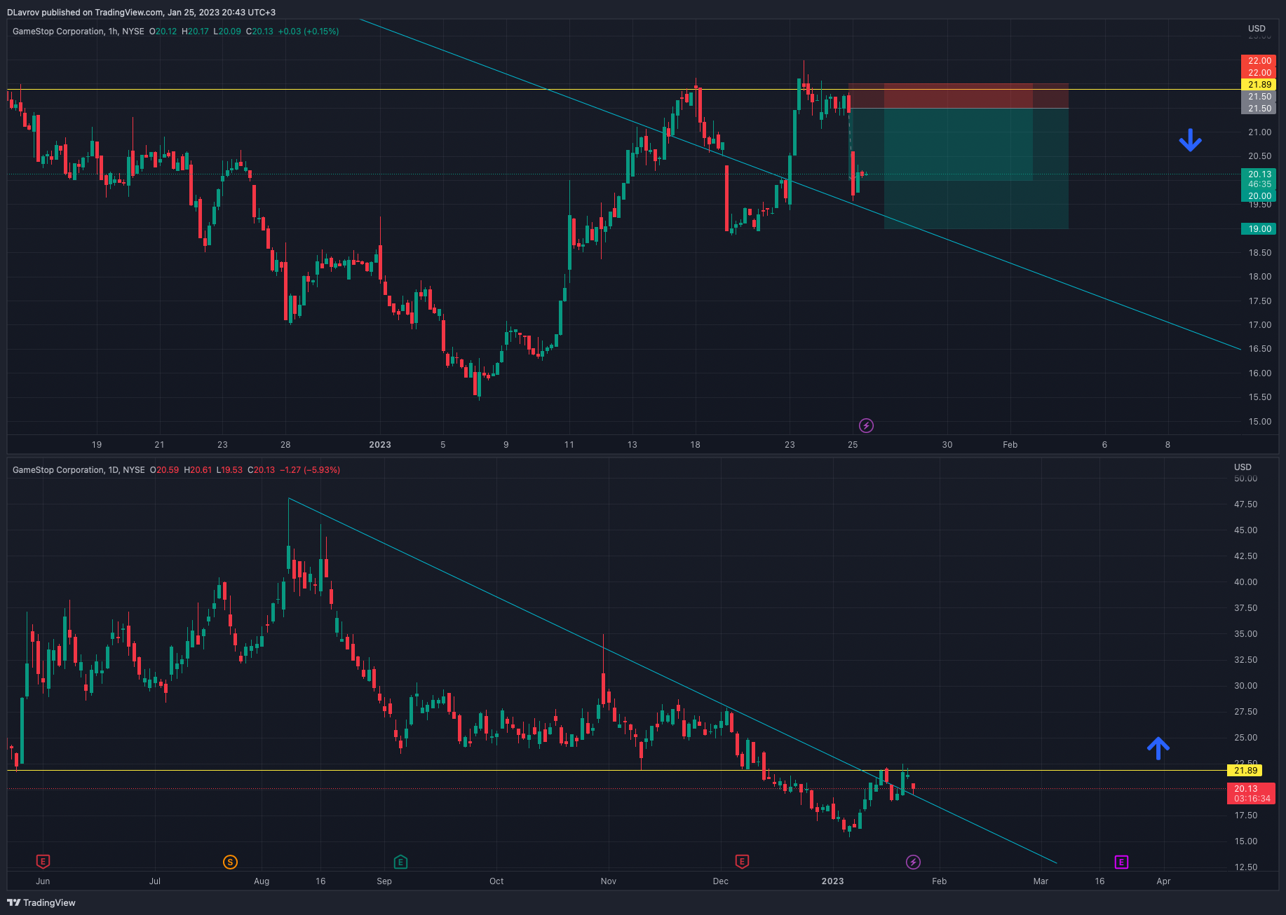Click the blue up arrow on daily chart
This screenshot has height=915, width=1286.
[1158, 748]
